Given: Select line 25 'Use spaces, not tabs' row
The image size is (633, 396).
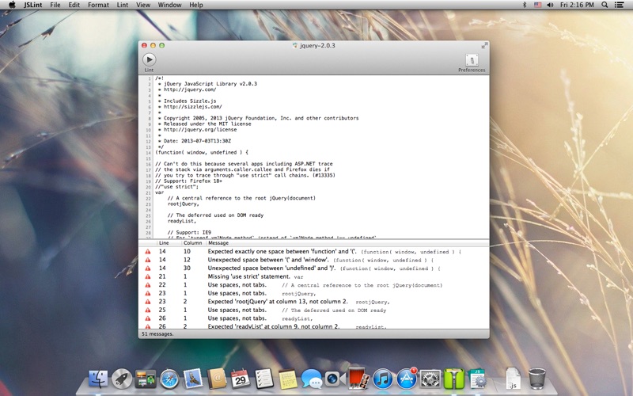Looking at the screenshot, I should (x=313, y=310).
